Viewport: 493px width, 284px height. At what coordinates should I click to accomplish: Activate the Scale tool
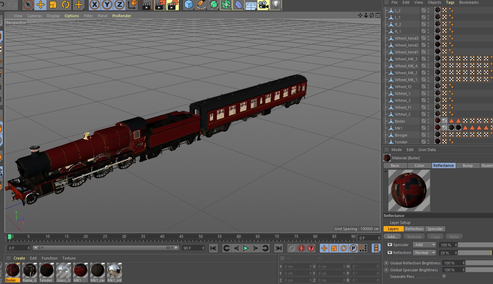tap(53, 5)
